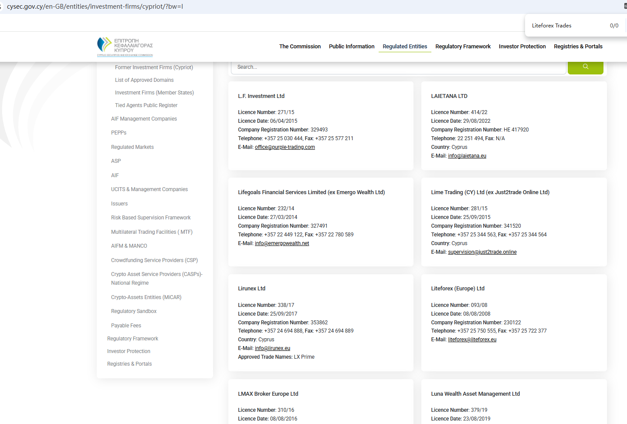Open Crypto-Assets Entities (MiCAR) sidebar item
The width and height of the screenshot is (627, 424).
tap(146, 297)
